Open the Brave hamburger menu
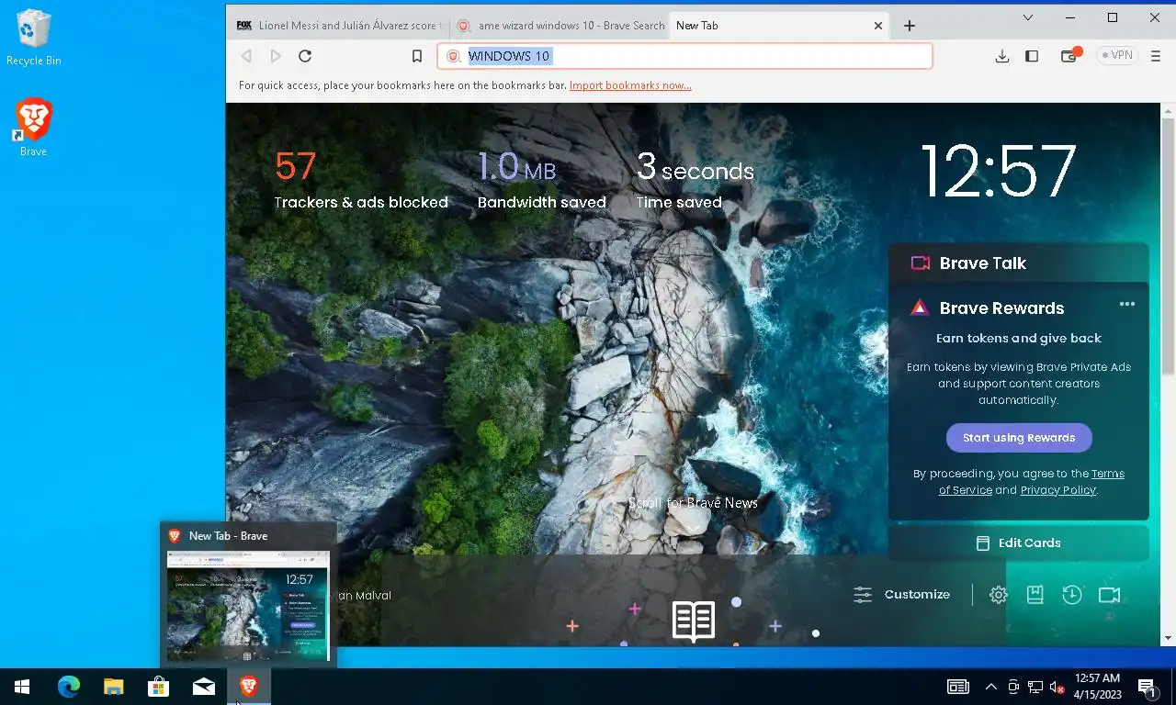The height and width of the screenshot is (705, 1176). (x=1156, y=56)
